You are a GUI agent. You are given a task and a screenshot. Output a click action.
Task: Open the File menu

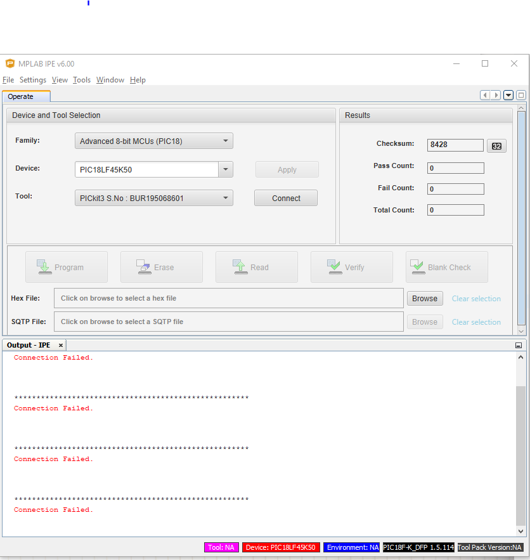(8, 80)
